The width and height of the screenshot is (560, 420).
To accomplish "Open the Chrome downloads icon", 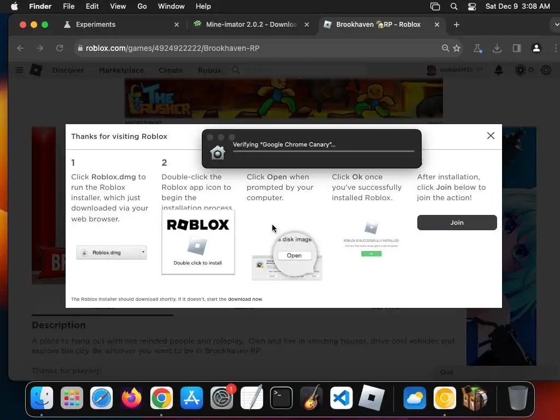I will coord(497,48).
